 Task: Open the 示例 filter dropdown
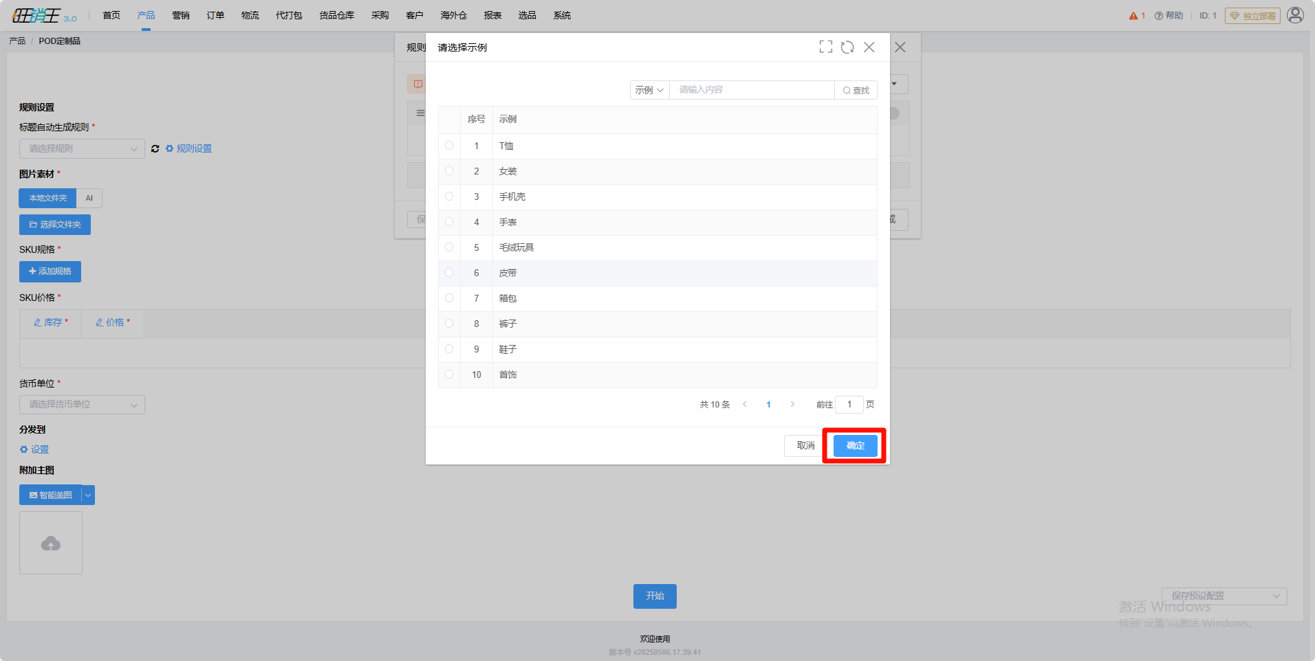pyautogui.click(x=649, y=90)
